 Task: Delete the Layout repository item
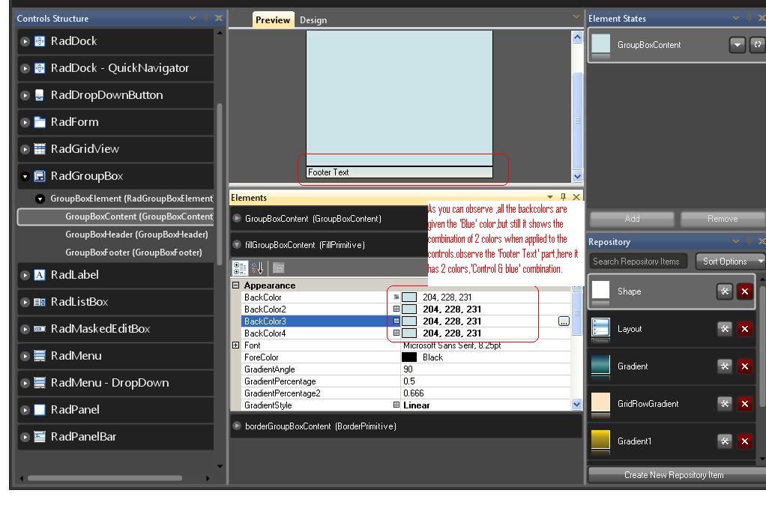744,329
